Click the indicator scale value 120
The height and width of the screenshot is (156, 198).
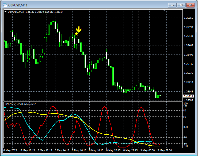(185, 104)
